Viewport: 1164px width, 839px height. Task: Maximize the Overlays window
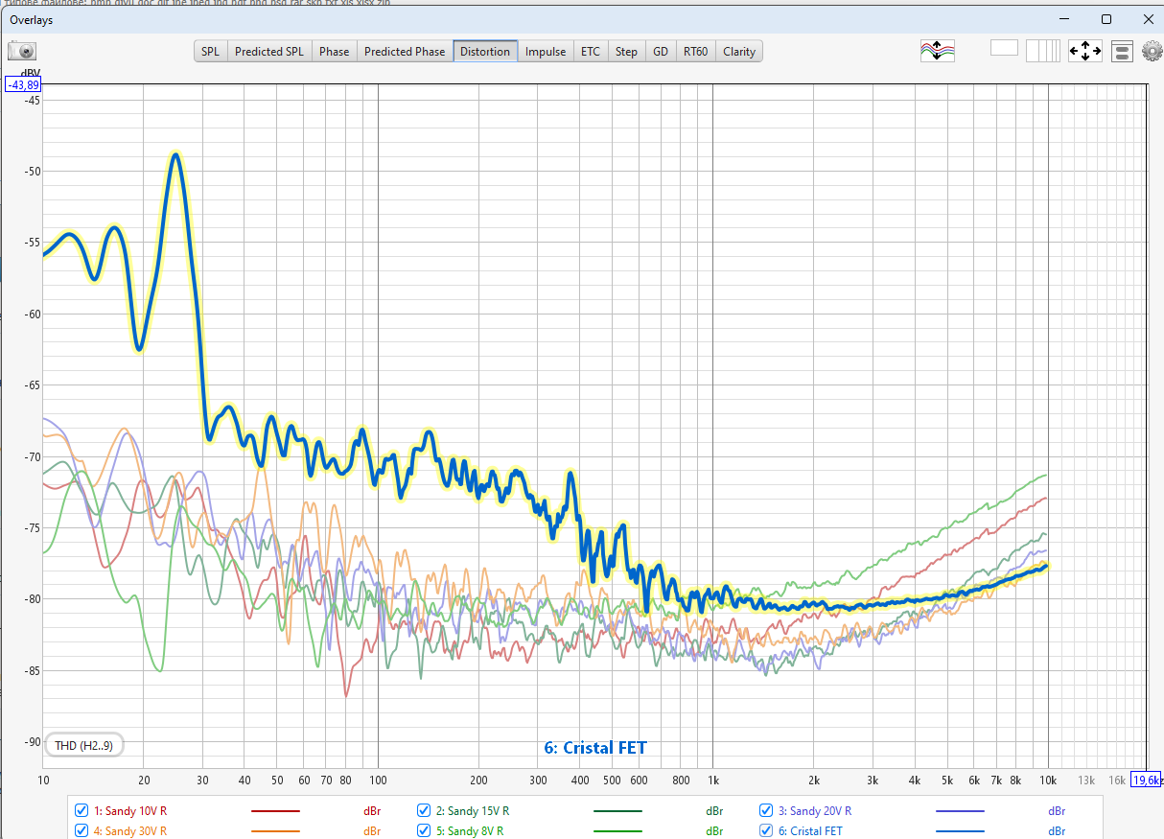pyautogui.click(x=1106, y=19)
